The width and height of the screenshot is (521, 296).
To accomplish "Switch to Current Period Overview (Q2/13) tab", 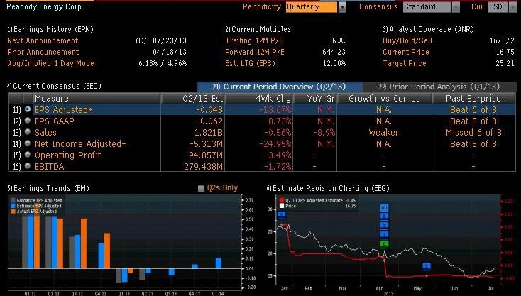I will pyautogui.click(x=280, y=87).
